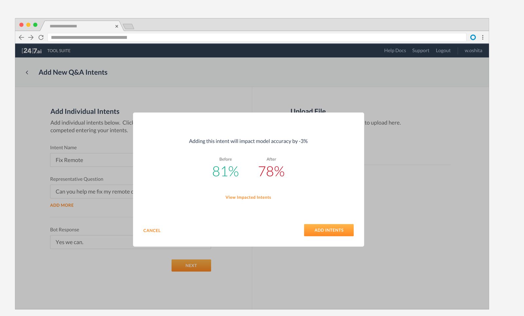Click the Add Individual Intents heading
This screenshot has height=316, width=524.
[x=85, y=111]
